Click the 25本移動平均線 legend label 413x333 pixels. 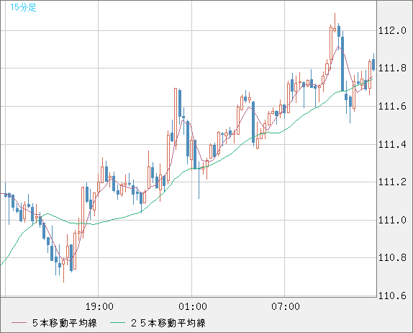[x=168, y=323]
